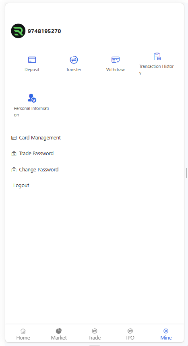Click the Change Password lock icon

pos(14,170)
